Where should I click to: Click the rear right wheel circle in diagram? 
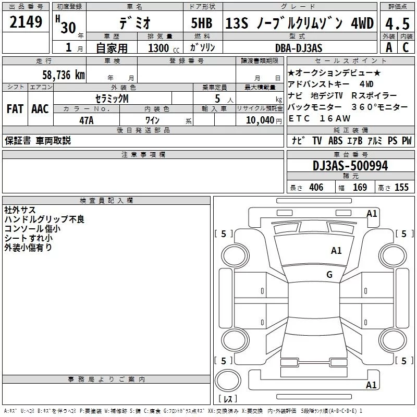393,340
